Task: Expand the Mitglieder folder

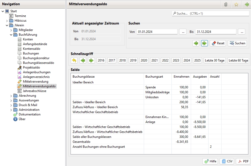Action: 11,30
